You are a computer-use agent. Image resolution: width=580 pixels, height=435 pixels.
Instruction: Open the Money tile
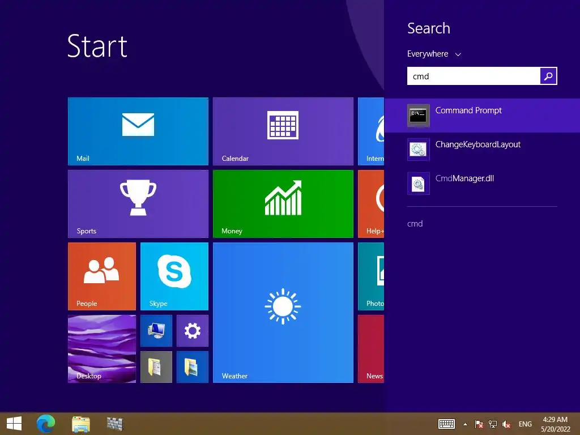click(x=283, y=204)
